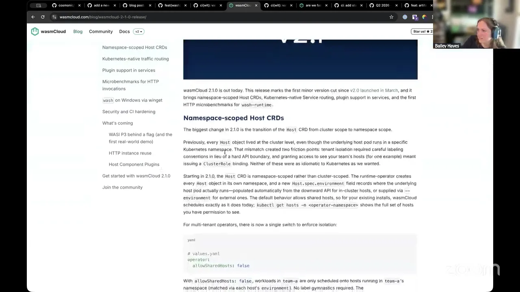Reload the wasmCloud blog page
Screen dimensions: 520x292
coord(43,17)
